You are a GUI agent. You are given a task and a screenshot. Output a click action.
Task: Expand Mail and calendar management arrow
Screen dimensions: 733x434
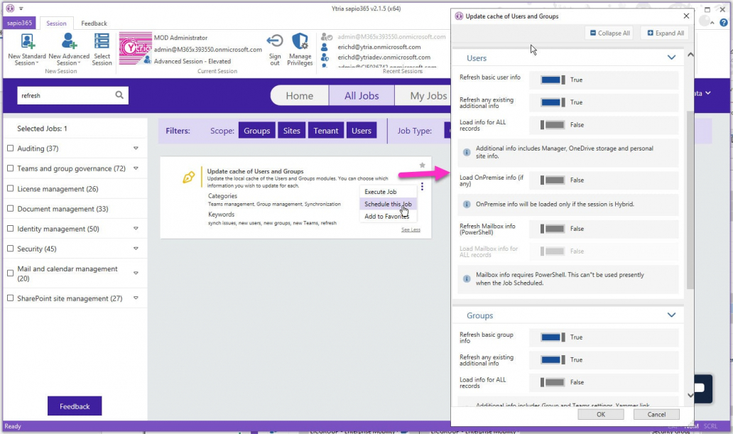click(136, 273)
